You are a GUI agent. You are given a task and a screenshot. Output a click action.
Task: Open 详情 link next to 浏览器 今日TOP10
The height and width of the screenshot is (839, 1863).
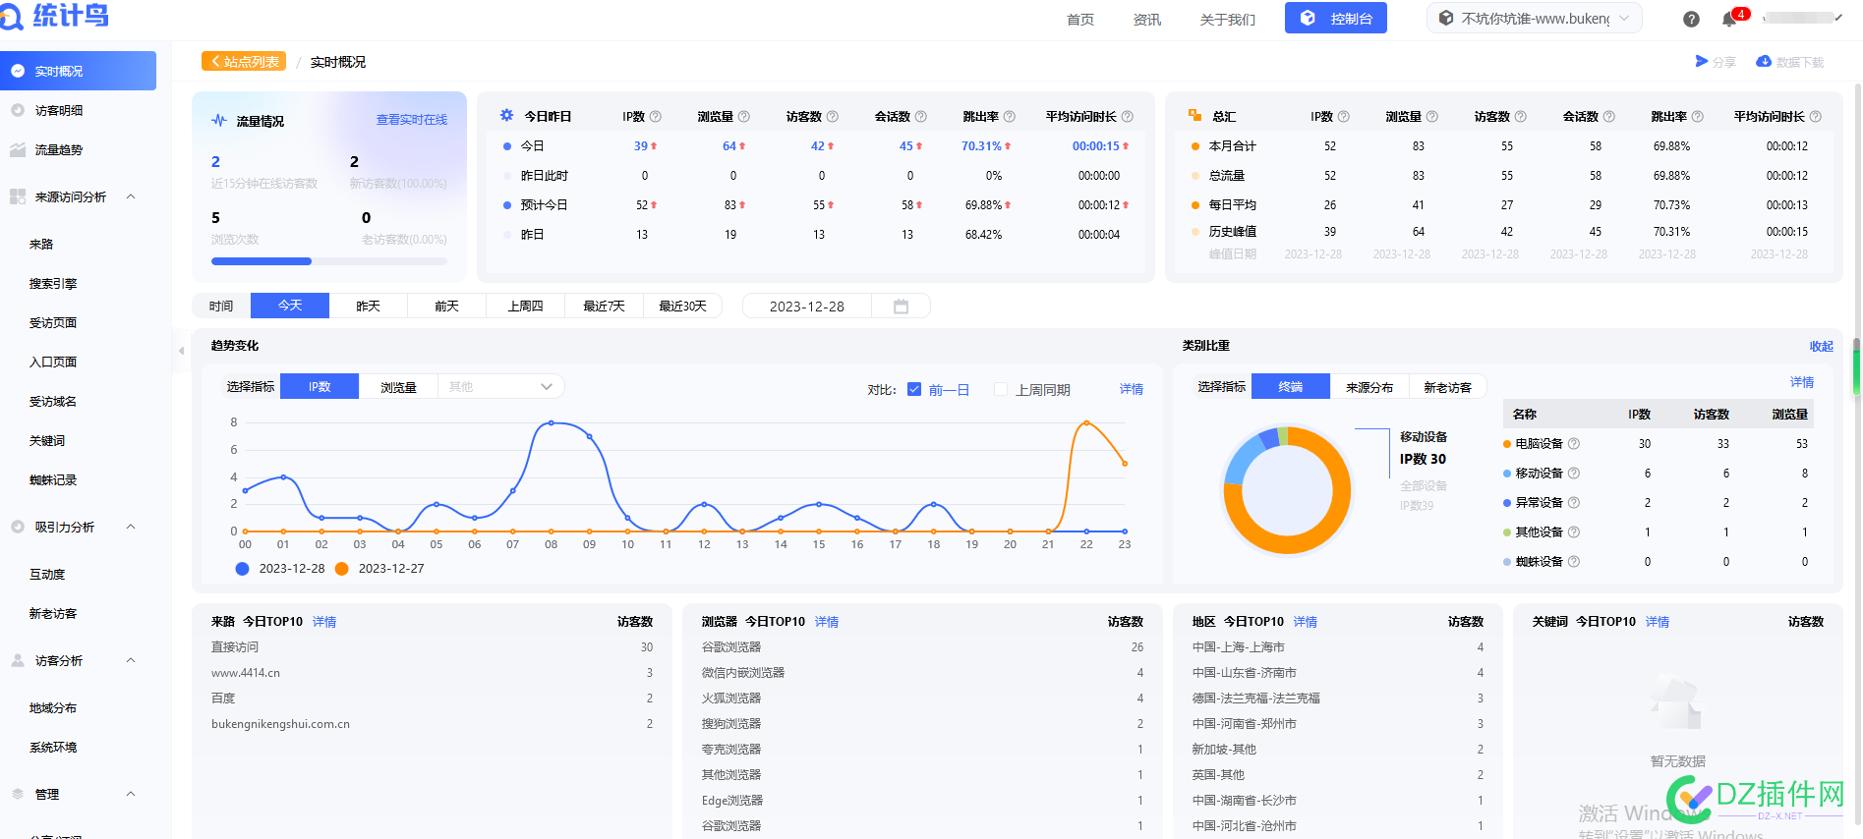click(827, 622)
